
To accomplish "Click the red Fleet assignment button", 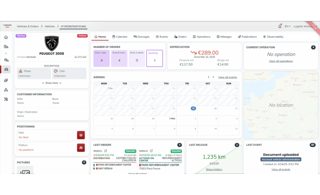I will [x=81, y=135].
